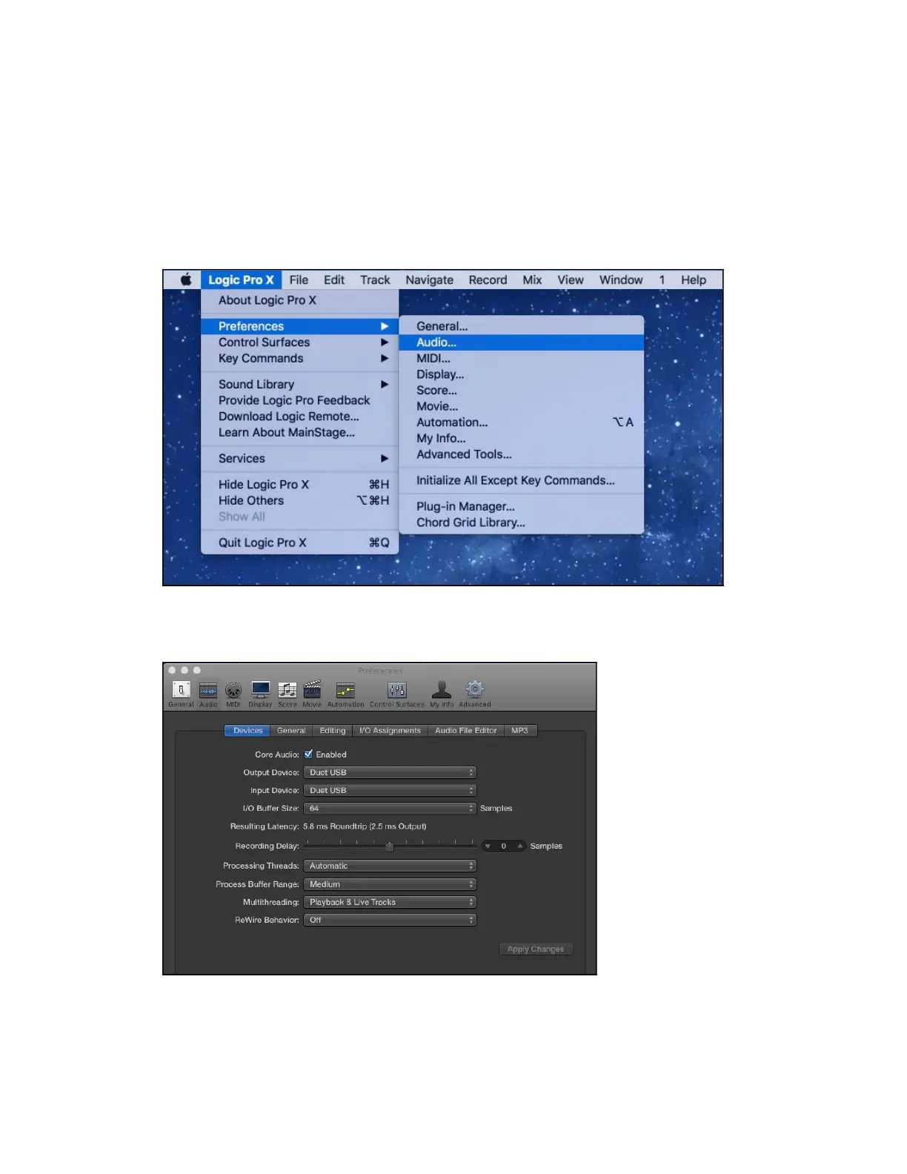Viewport: 907px width, 1174px height.
Task: Open the Edit menu
Action: (x=334, y=279)
